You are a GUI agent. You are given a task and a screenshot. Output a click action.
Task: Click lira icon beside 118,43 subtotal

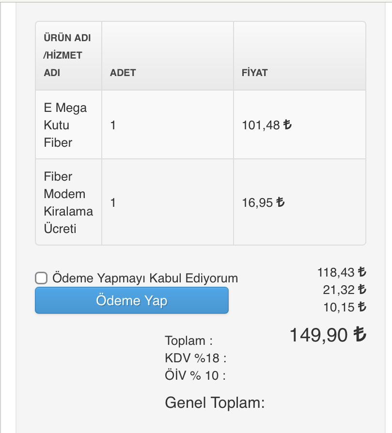coord(362,272)
